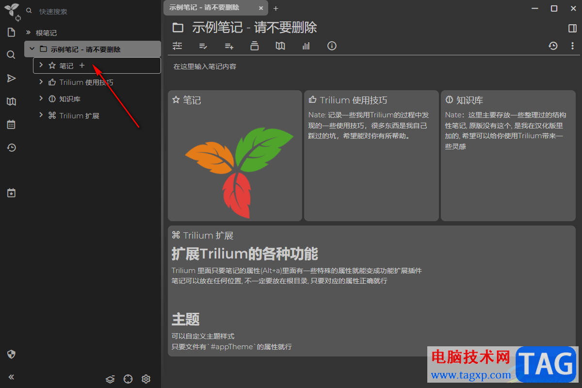The width and height of the screenshot is (582, 388).
Task: Select 根笔记 in the tree
Action: tap(46, 33)
